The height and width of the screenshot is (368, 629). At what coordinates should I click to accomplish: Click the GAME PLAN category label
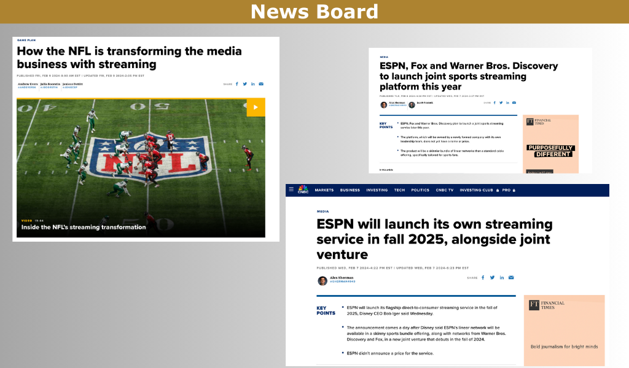tap(26, 40)
